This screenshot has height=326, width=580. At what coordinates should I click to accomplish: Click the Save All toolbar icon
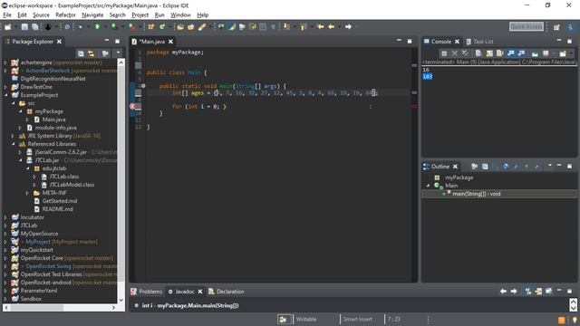click(x=34, y=27)
